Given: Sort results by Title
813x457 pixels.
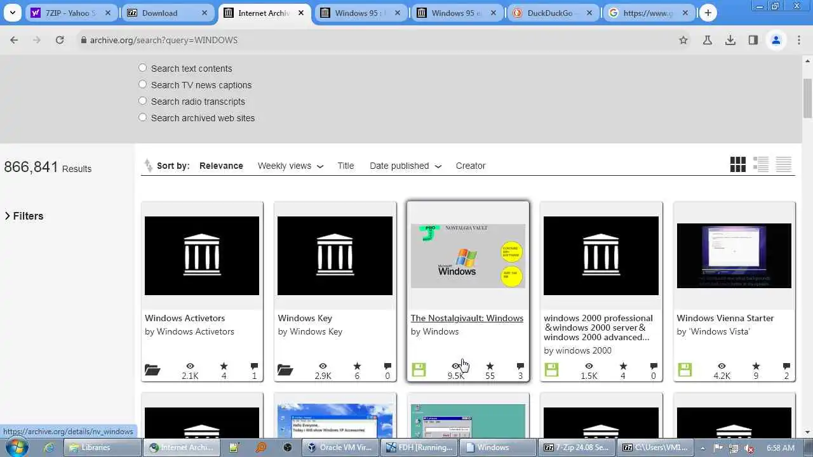Looking at the screenshot, I should tap(346, 166).
